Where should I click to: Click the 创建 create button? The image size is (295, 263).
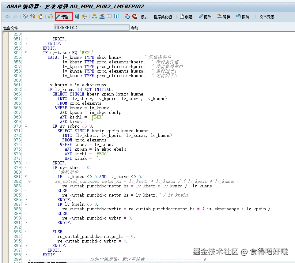tap(186, 17)
